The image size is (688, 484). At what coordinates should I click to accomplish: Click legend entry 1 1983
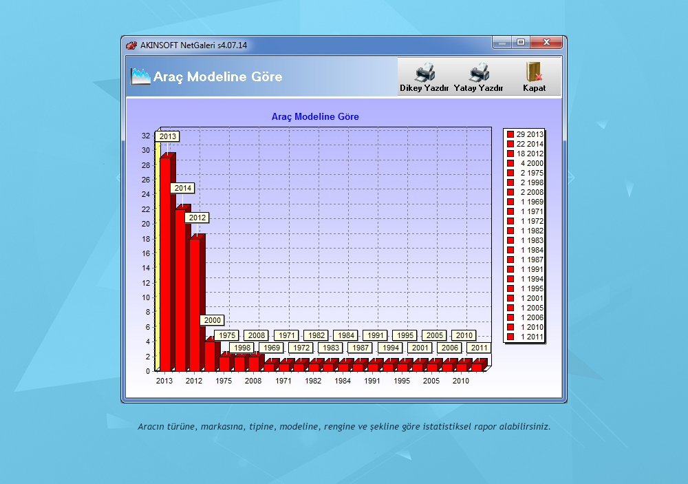click(x=525, y=240)
